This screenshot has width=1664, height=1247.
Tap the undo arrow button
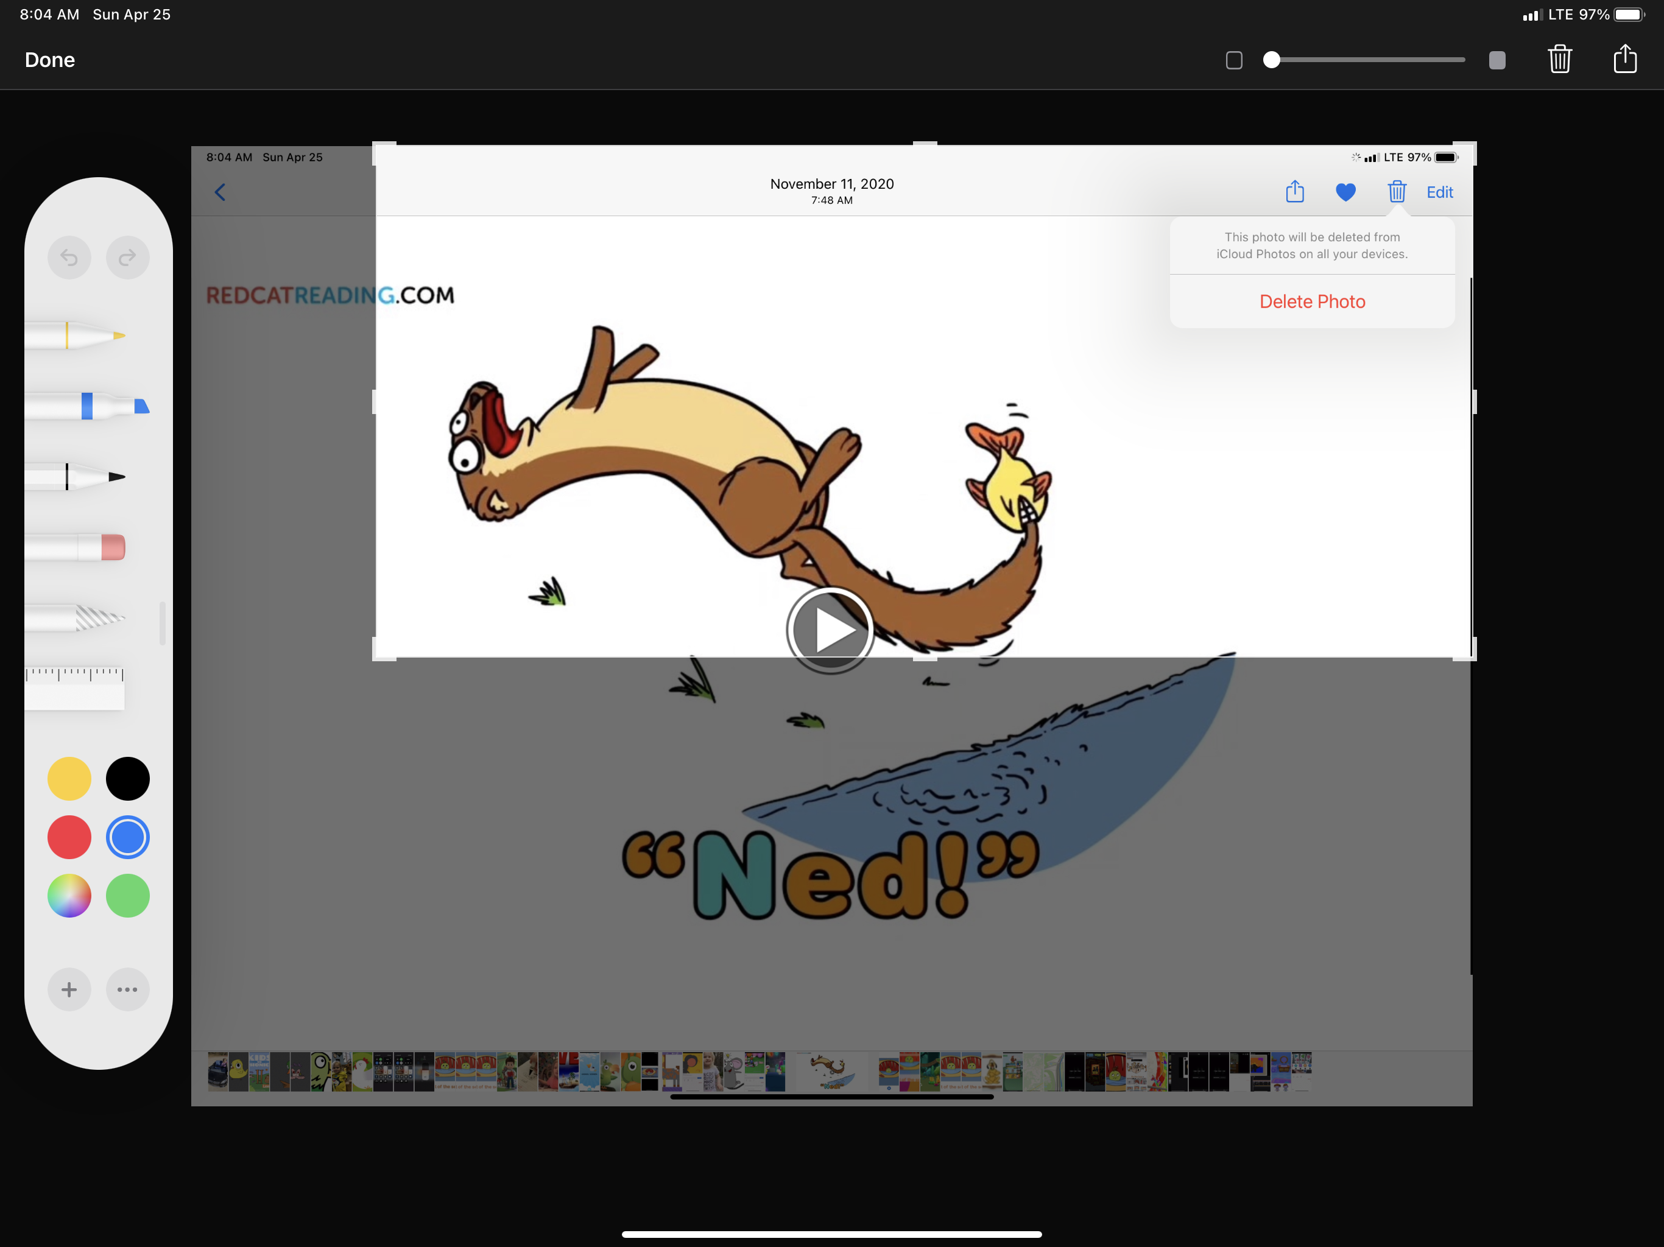click(x=69, y=258)
